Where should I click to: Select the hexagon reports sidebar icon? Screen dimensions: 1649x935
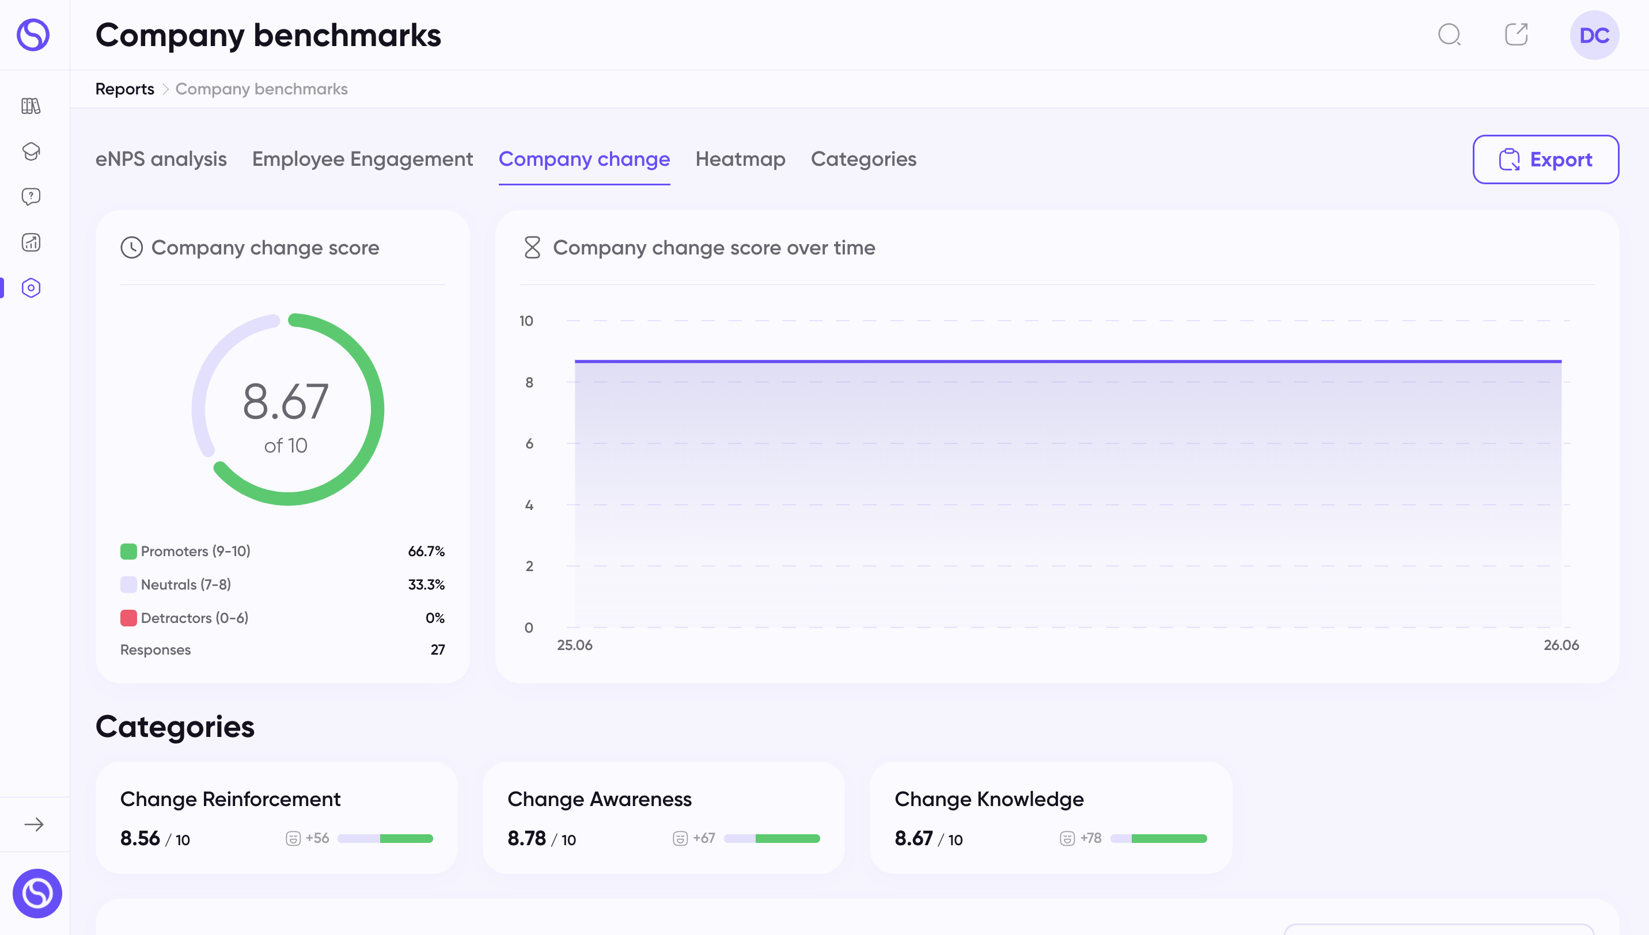tap(31, 288)
